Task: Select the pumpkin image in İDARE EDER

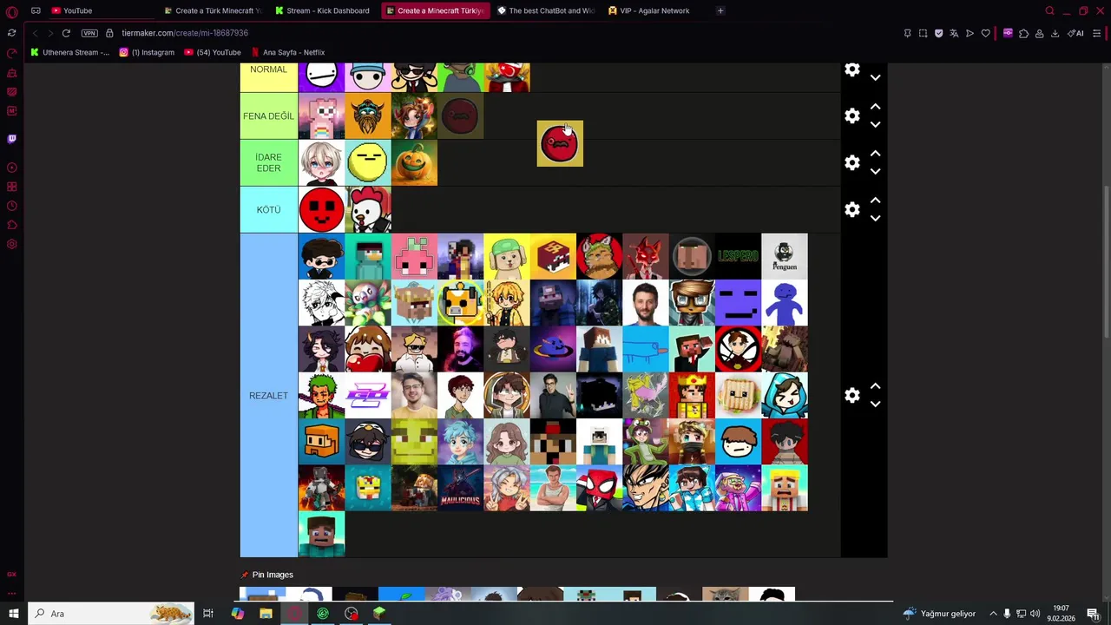Action: [x=414, y=163]
